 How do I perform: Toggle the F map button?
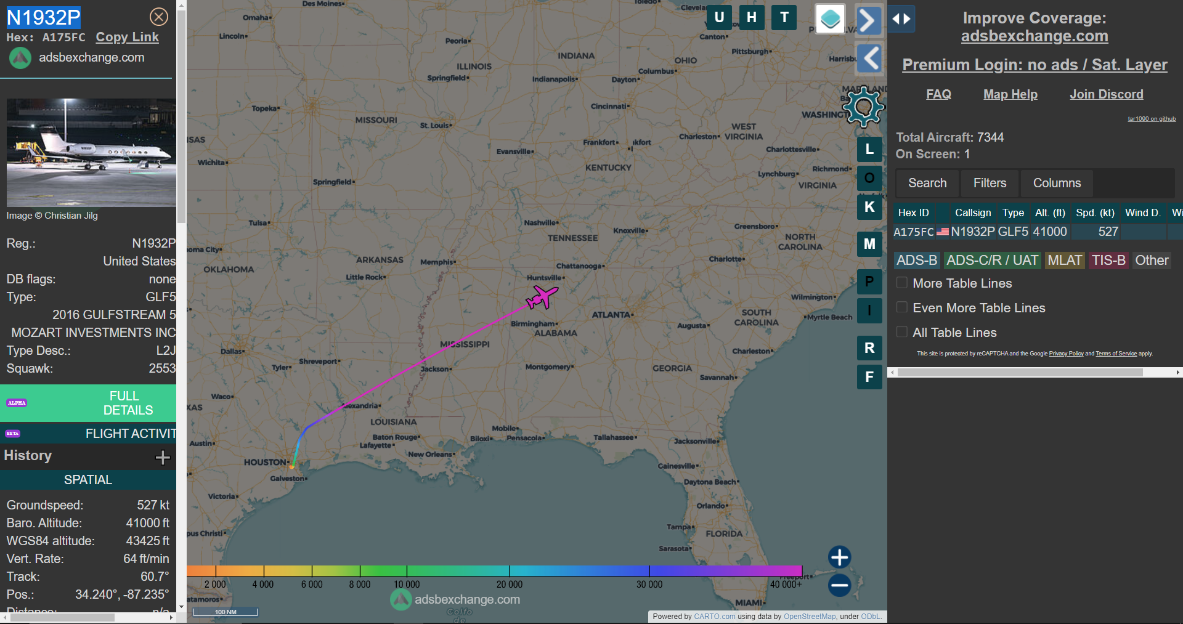click(x=869, y=377)
